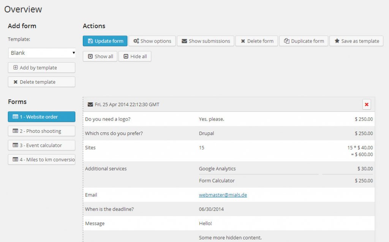Select form 2 - Photo shooting
389x242 pixels.
click(42, 131)
